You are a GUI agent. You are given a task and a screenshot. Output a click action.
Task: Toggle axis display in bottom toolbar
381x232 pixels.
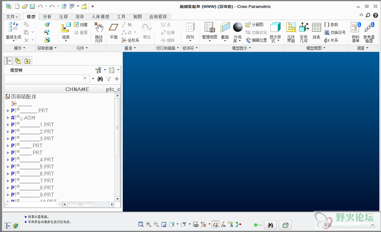223,225
